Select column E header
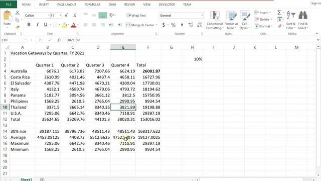321x181 pixels. pyautogui.click(x=123, y=47)
